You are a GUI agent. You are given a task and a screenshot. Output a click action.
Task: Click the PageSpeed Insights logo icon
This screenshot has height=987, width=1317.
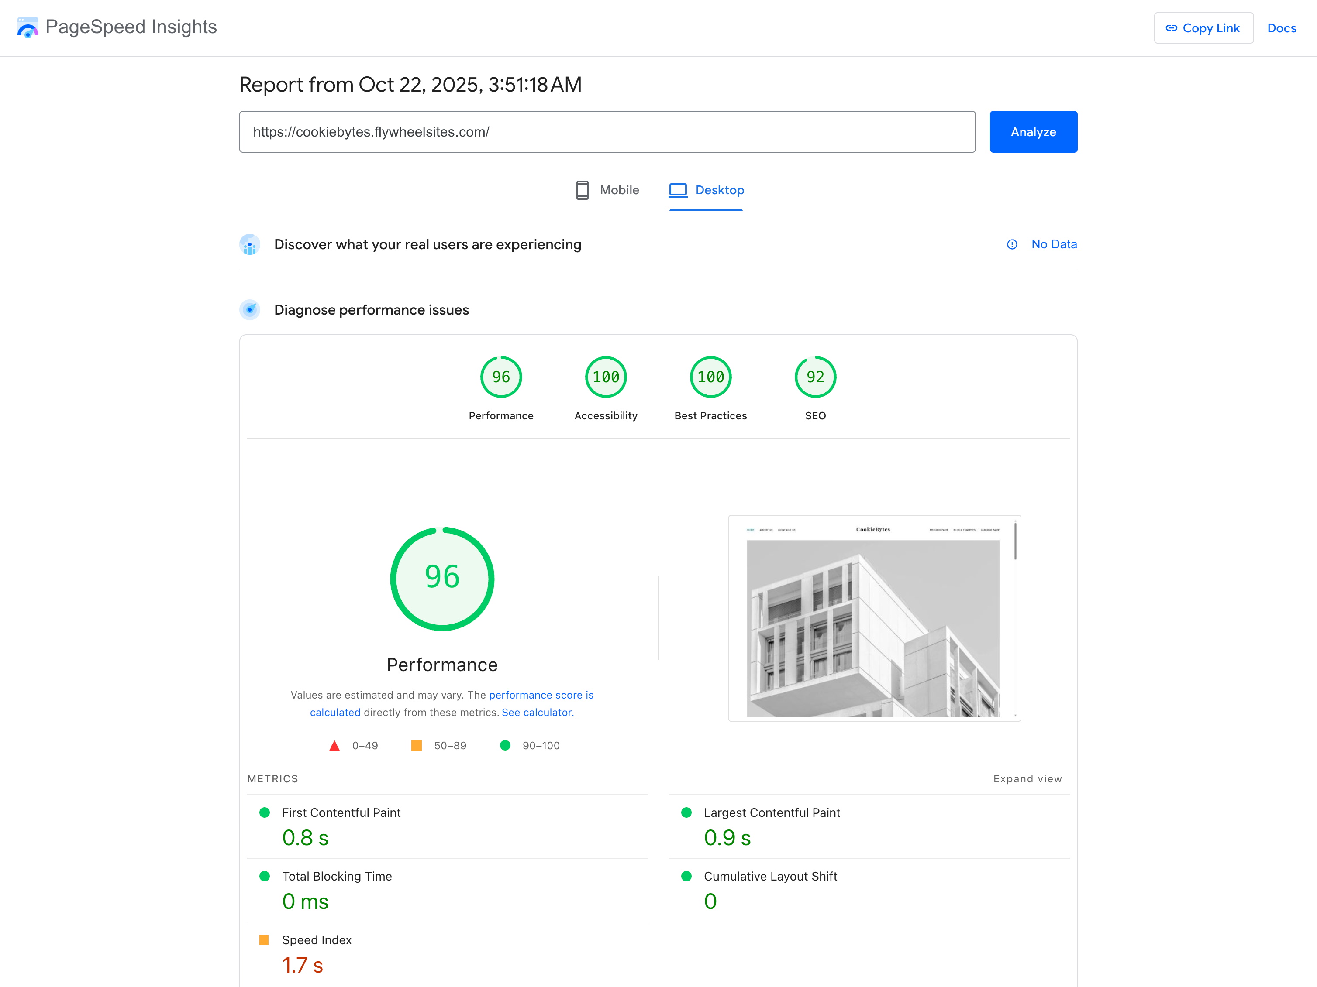point(28,27)
